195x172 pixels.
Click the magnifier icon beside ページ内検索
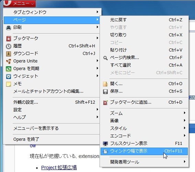[105, 58]
